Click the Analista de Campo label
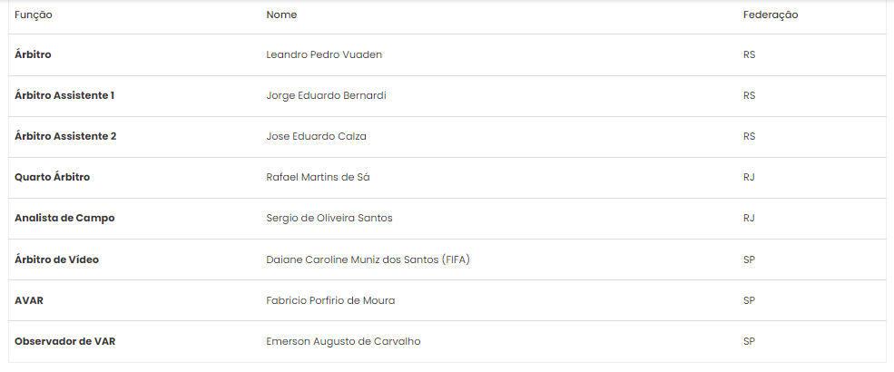Image resolution: width=894 pixels, height=372 pixels. point(64,218)
